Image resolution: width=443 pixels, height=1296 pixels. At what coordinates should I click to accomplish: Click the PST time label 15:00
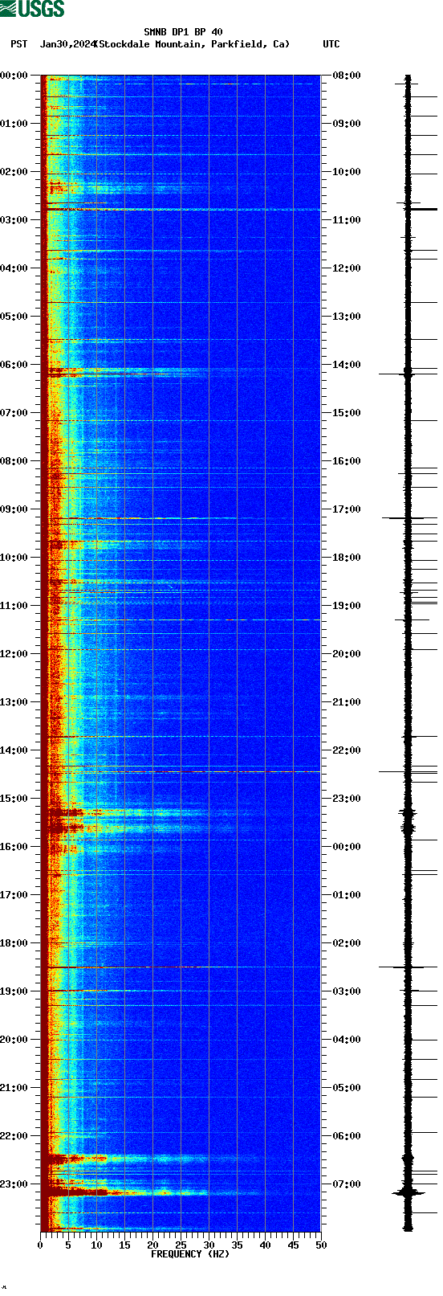14,799
